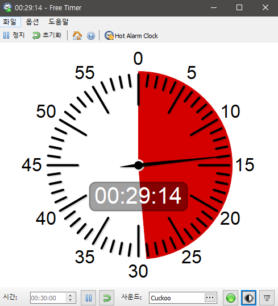Open the Hot Alarm Clock link
Viewport: 278px width, 306px height.
[131, 36]
